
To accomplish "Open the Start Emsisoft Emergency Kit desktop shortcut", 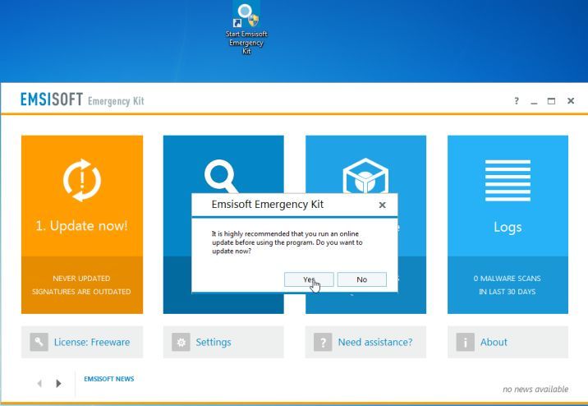I will [246, 29].
